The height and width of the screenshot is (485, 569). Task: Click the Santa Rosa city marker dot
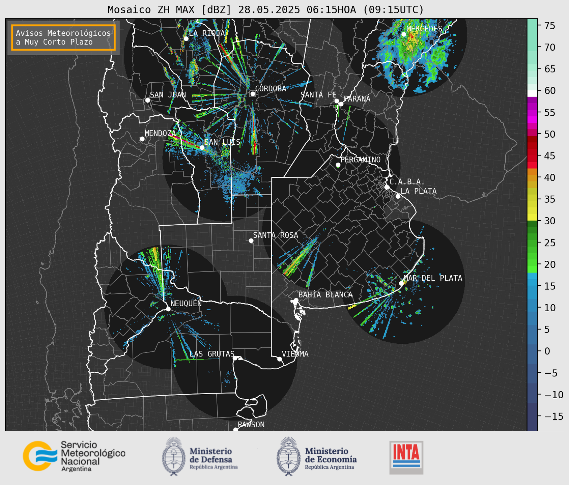[x=251, y=240]
